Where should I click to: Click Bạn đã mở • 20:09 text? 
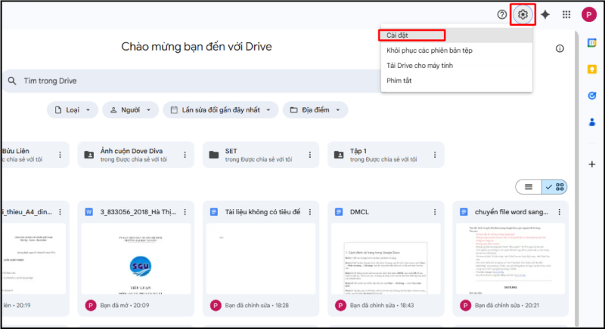point(125,306)
